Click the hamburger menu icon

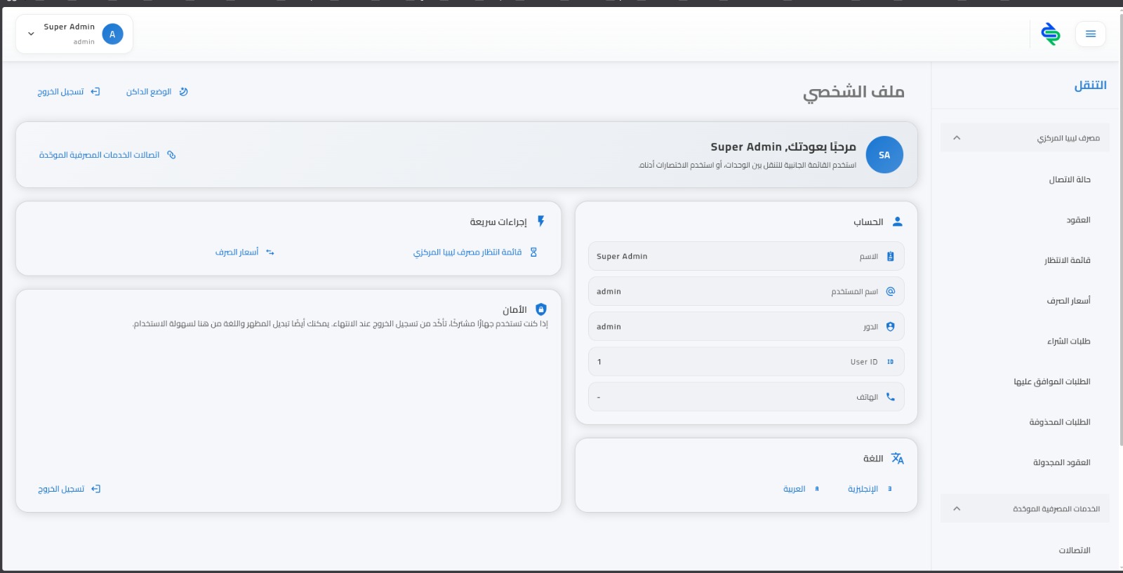[1090, 34]
